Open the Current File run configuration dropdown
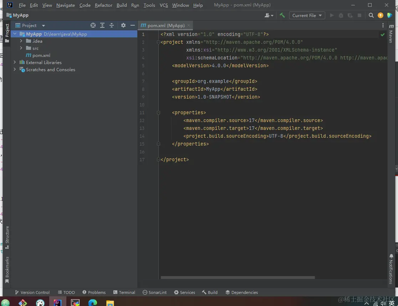 307,15
